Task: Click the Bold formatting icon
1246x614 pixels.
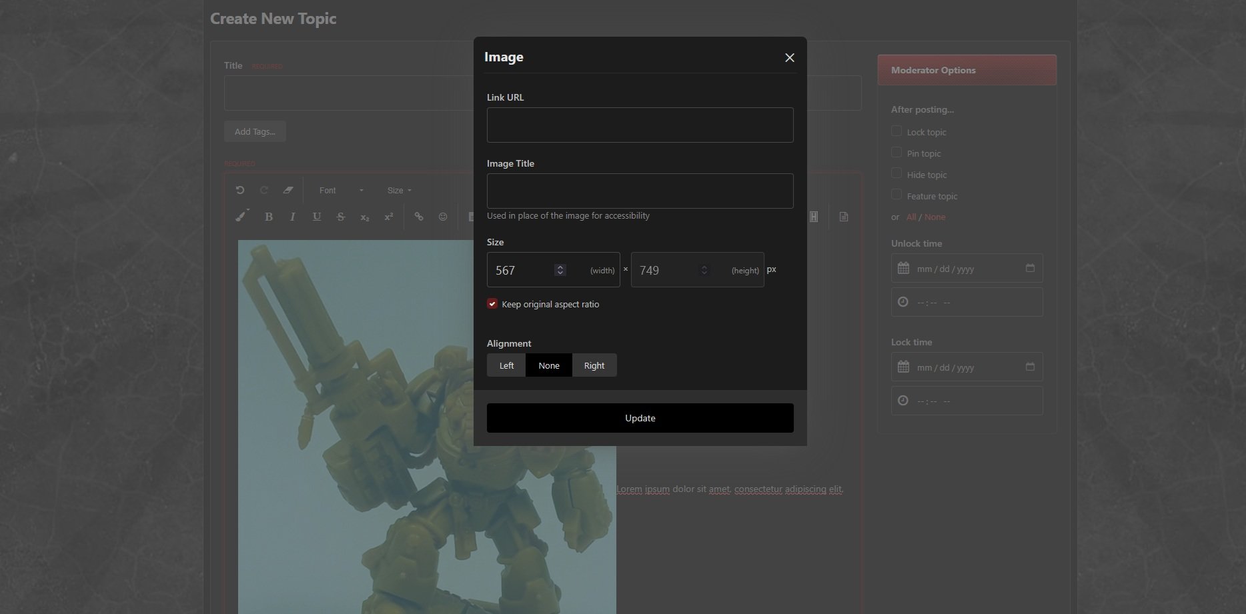Action: click(x=269, y=217)
